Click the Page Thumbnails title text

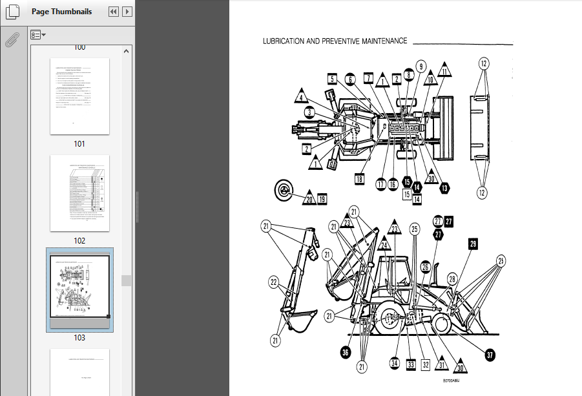pos(61,12)
